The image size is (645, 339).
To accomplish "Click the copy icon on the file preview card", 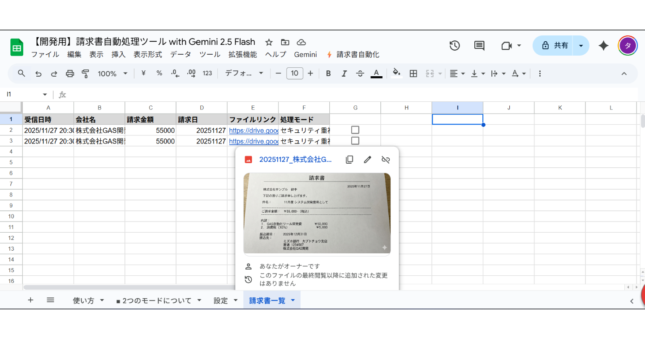I will tap(349, 159).
